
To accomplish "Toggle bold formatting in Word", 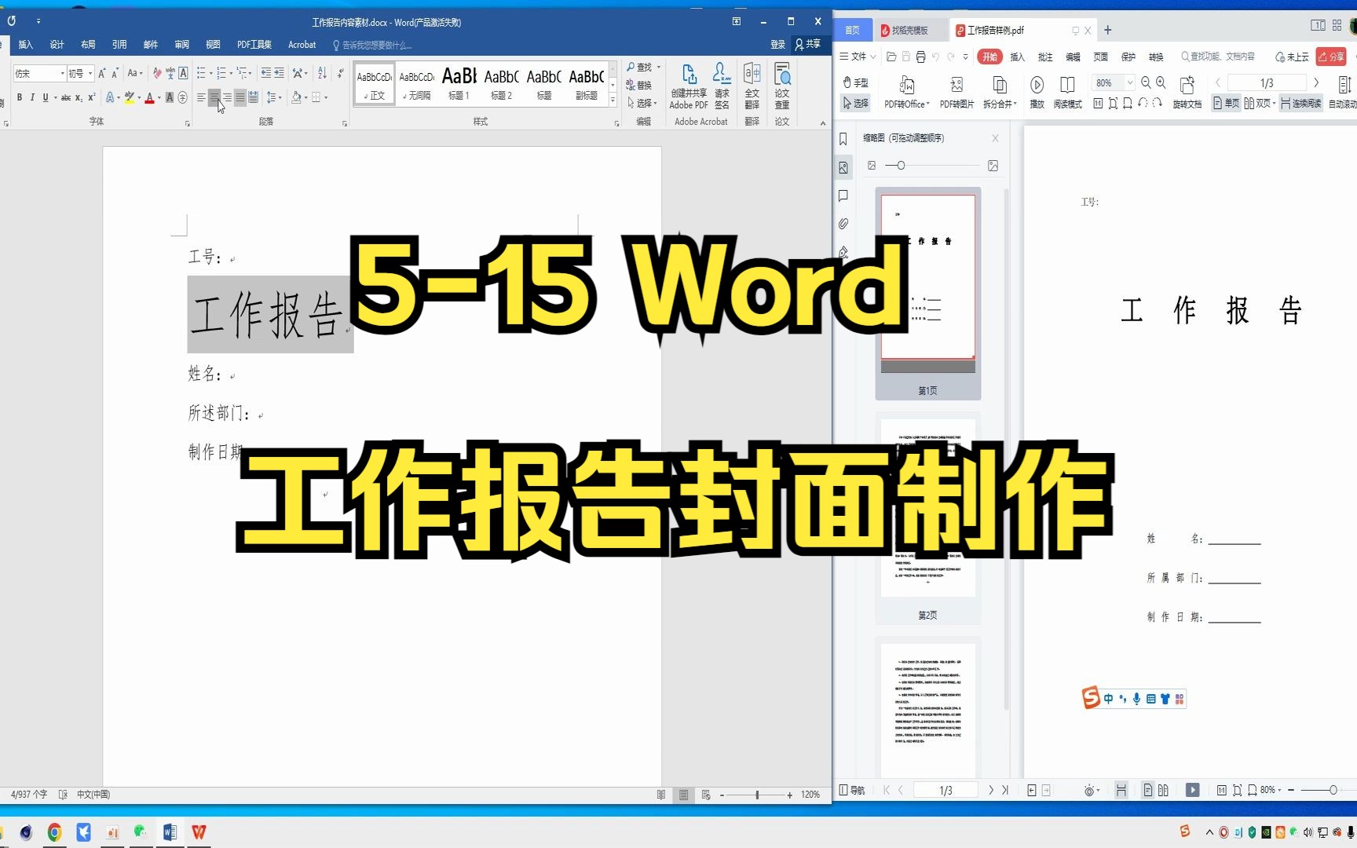I will point(19,97).
